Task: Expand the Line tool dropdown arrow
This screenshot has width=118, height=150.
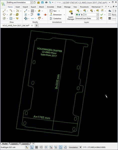Action: 7,11
